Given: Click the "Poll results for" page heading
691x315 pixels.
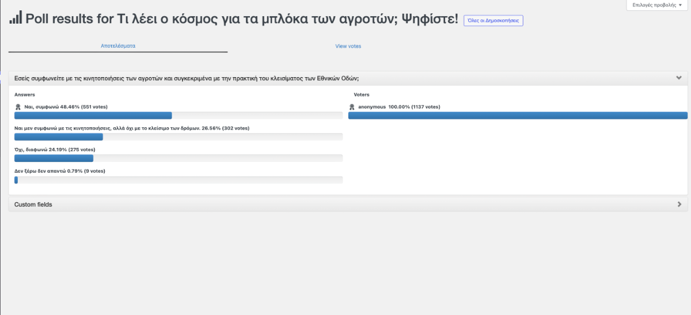Looking at the screenshot, I should (x=242, y=19).
